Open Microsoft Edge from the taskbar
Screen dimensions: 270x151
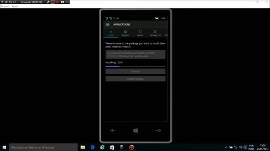pyautogui.click(x=93, y=147)
